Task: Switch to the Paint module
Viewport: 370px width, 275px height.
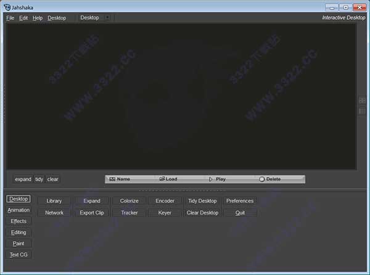Action: (x=18, y=244)
